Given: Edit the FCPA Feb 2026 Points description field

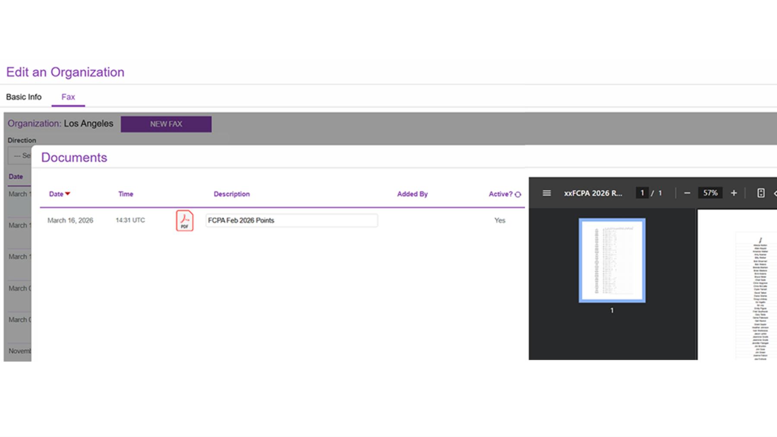Looking at the screenshot, I should click(x=292, y=220).
